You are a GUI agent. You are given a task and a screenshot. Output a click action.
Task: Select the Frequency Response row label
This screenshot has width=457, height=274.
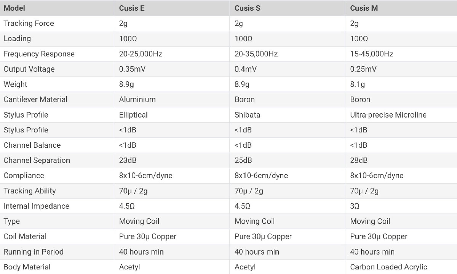[39, 54]
